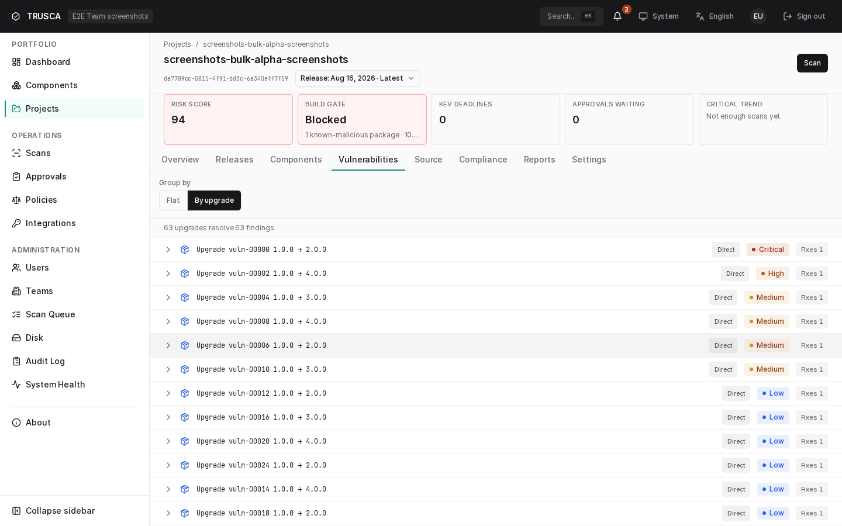Open the Build Gate Blocked card
The width and height of the screenshot is (842, 526).
pyautogui.click(x=362, y=119)
